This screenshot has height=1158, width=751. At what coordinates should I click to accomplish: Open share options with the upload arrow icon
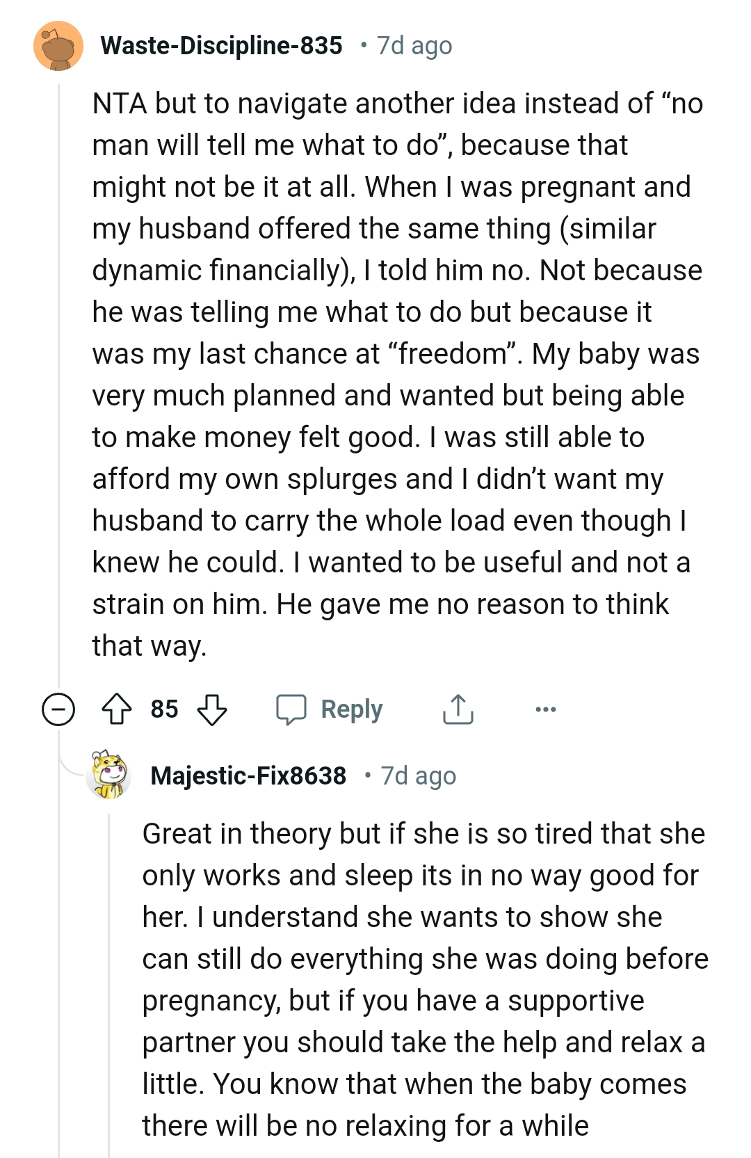tap(459, 709)
